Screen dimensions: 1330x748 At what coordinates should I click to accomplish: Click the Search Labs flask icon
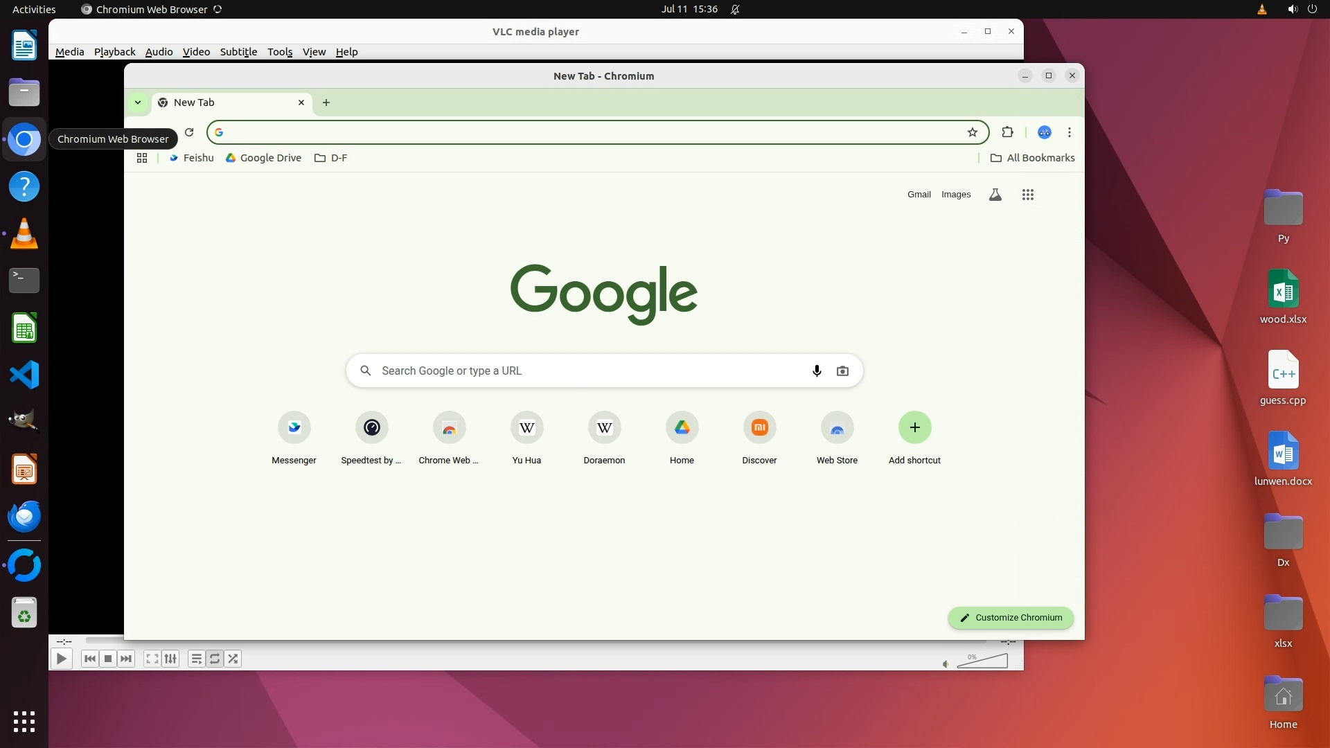(995, 195)
